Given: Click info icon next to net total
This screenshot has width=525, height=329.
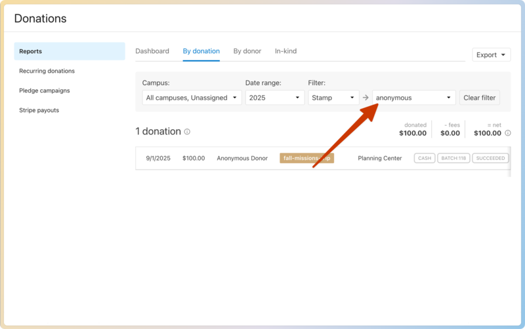Looking at the screenshot, I should pyautogui.click(x=507, y=133).
